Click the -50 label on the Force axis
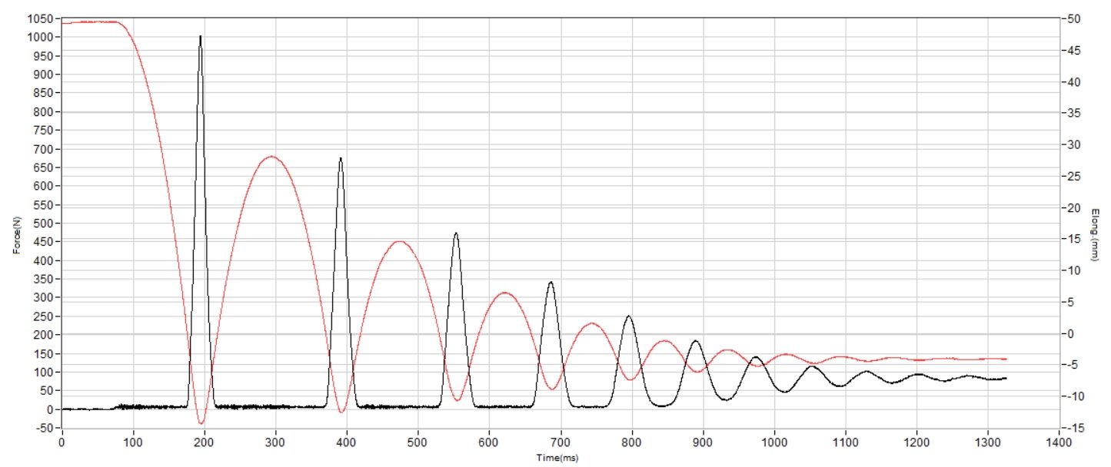Screen dimensions: 1111x467 click(x=43, y=428)
